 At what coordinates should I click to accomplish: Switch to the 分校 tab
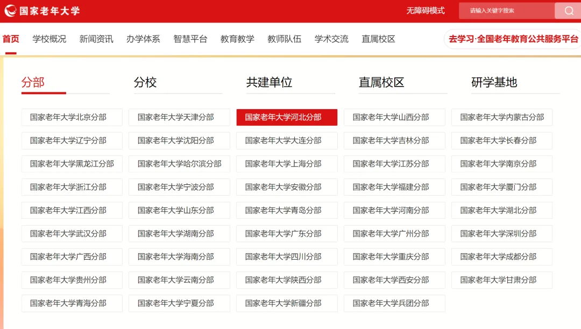145,82
